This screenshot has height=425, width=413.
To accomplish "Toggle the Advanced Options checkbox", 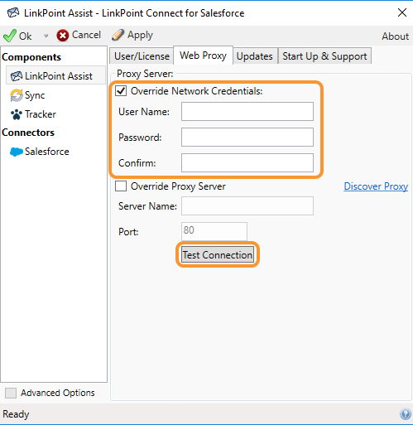I will coord(11,393).
